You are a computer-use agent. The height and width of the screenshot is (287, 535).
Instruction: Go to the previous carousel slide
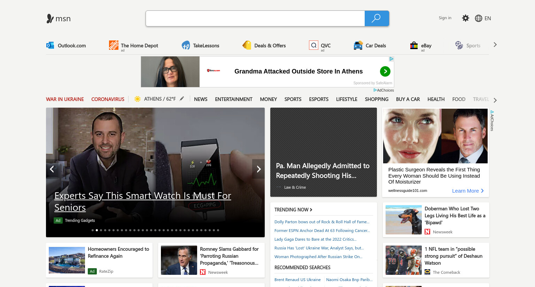[52, 169]
